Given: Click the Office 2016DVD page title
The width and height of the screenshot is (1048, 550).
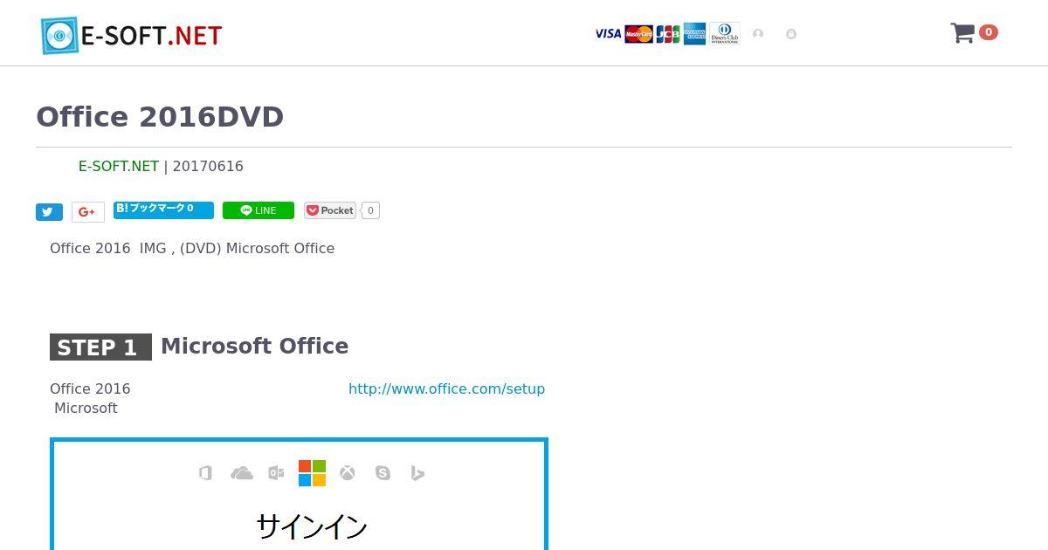Looking at the screenshot, I should (x=160, y=117).
